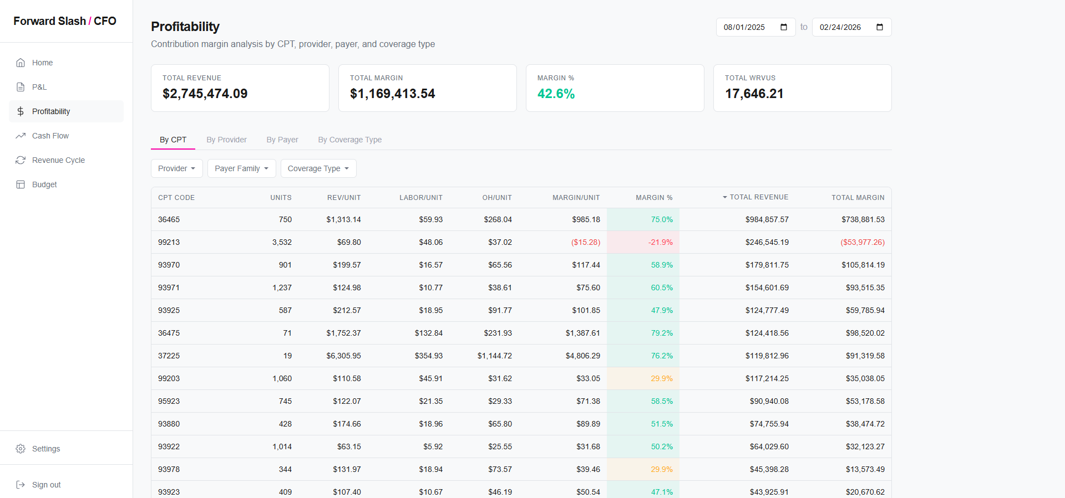Click 1,014 units cell for 93922
The height and width of the screenshot is (498, 1065).
(282, 446)
